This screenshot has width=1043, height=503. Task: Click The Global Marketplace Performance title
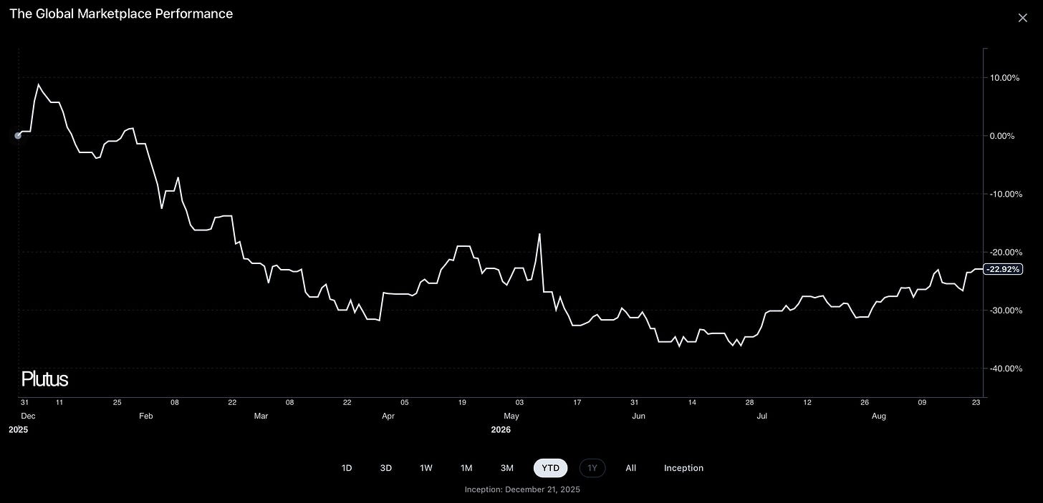[x=121, y=14]
